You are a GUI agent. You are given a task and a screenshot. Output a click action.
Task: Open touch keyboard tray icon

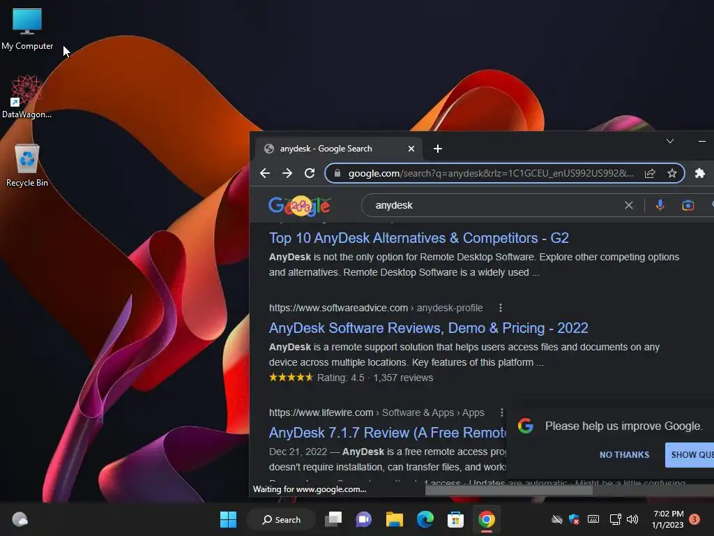point(593,519)
